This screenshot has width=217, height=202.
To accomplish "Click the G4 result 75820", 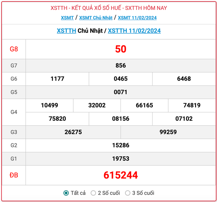I will coord(57,119).
